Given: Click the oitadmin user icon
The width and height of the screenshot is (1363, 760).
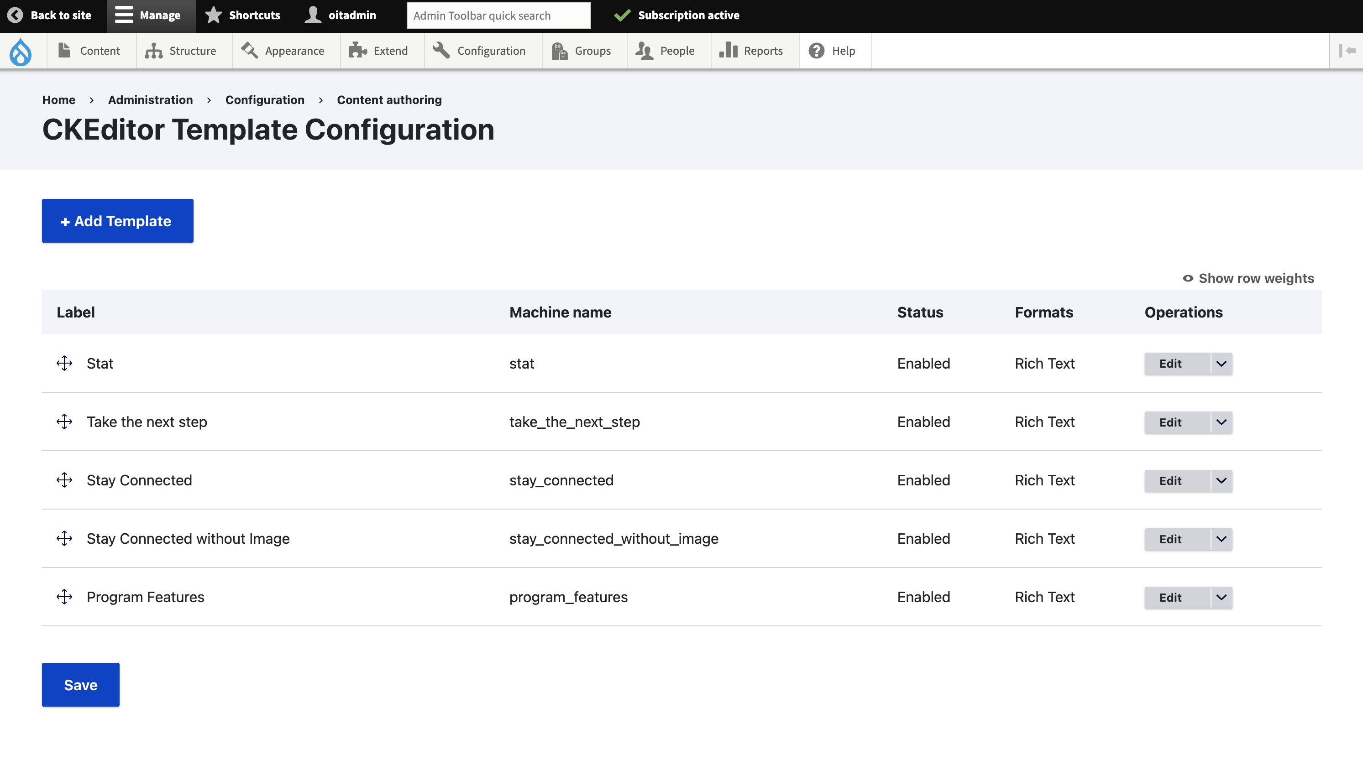Looking at the screenshot, I should click(x=313, y=15).
